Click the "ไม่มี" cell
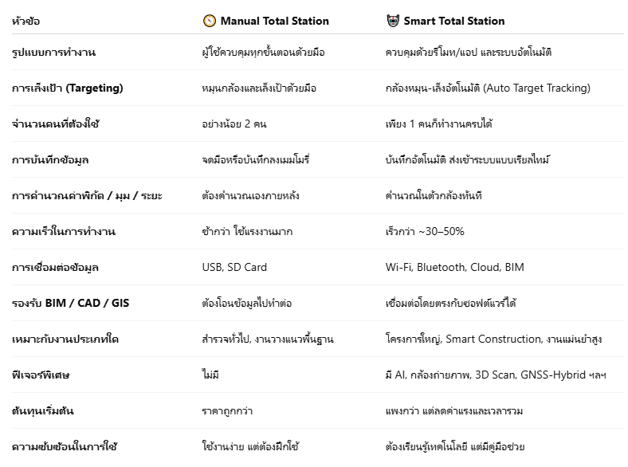Viewport: 628px width, 467px height. click(210, 375)
